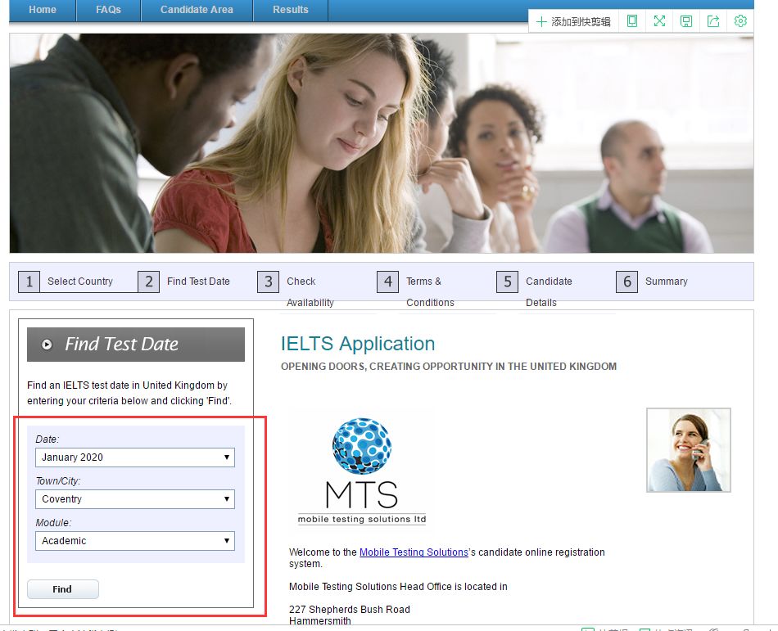The width and height of the screenshot is (778, 631).
Task: Open the Results menu tab
Action: tap(291, 10)
